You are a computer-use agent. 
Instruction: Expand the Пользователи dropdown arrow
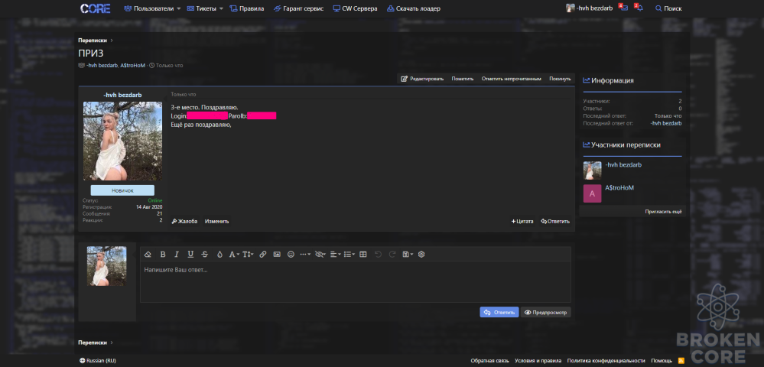(178, 8)
